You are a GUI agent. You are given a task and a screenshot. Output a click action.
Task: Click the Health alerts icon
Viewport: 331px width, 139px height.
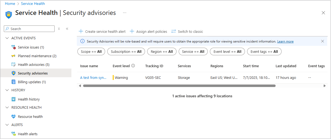(x=13, y=134)
